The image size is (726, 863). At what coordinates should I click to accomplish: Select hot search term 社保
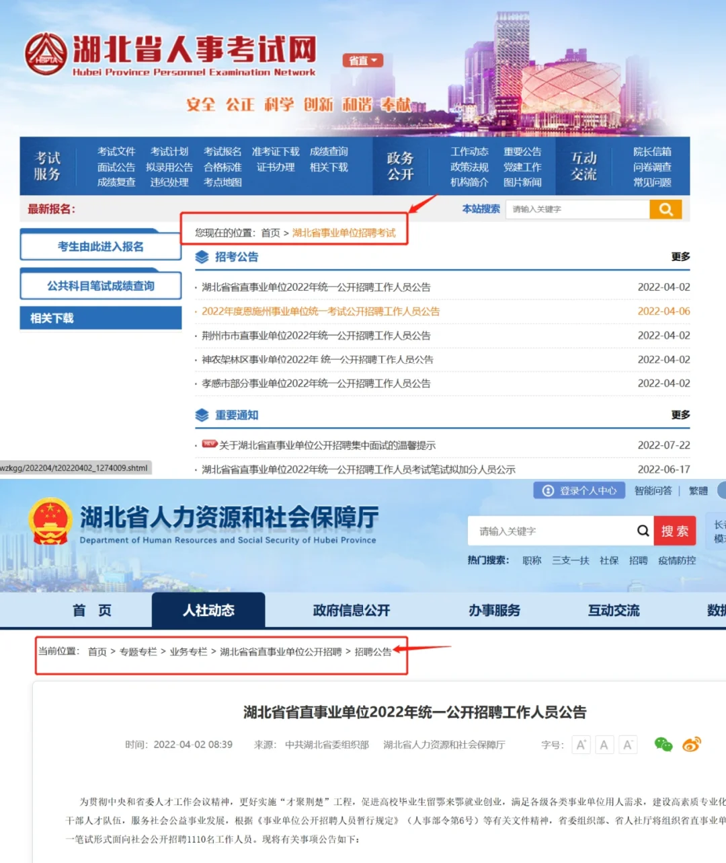(609, 560)
